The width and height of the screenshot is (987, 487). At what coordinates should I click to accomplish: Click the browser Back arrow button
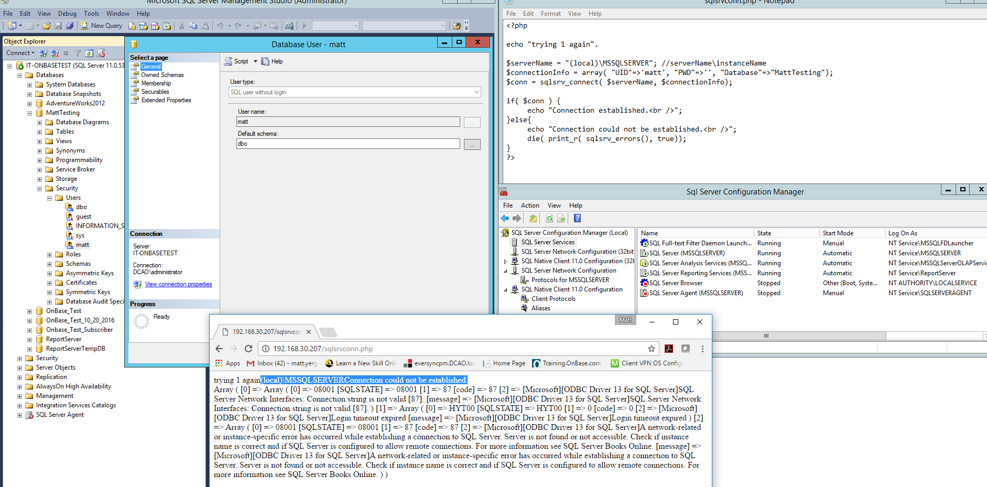click(219, 349)
